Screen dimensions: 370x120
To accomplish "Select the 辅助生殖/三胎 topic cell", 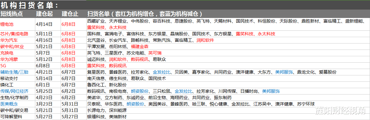I will [x=14, y=72].
